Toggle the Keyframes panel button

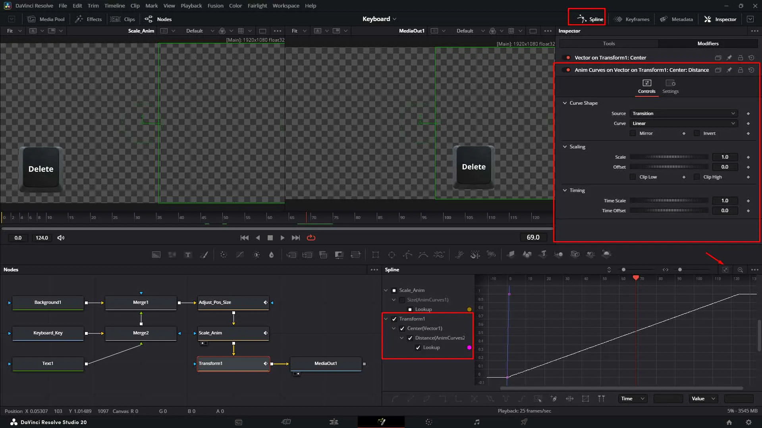[x=632, y=19]
